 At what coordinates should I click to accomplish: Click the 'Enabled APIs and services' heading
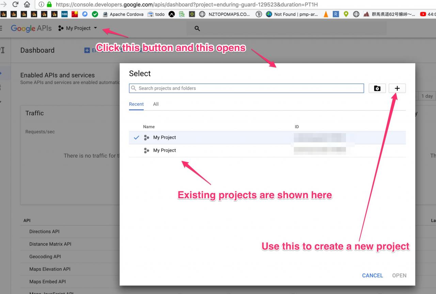(58, 75)
